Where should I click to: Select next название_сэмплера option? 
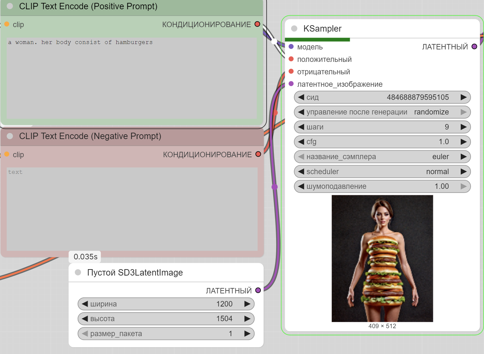pos(464,157)
